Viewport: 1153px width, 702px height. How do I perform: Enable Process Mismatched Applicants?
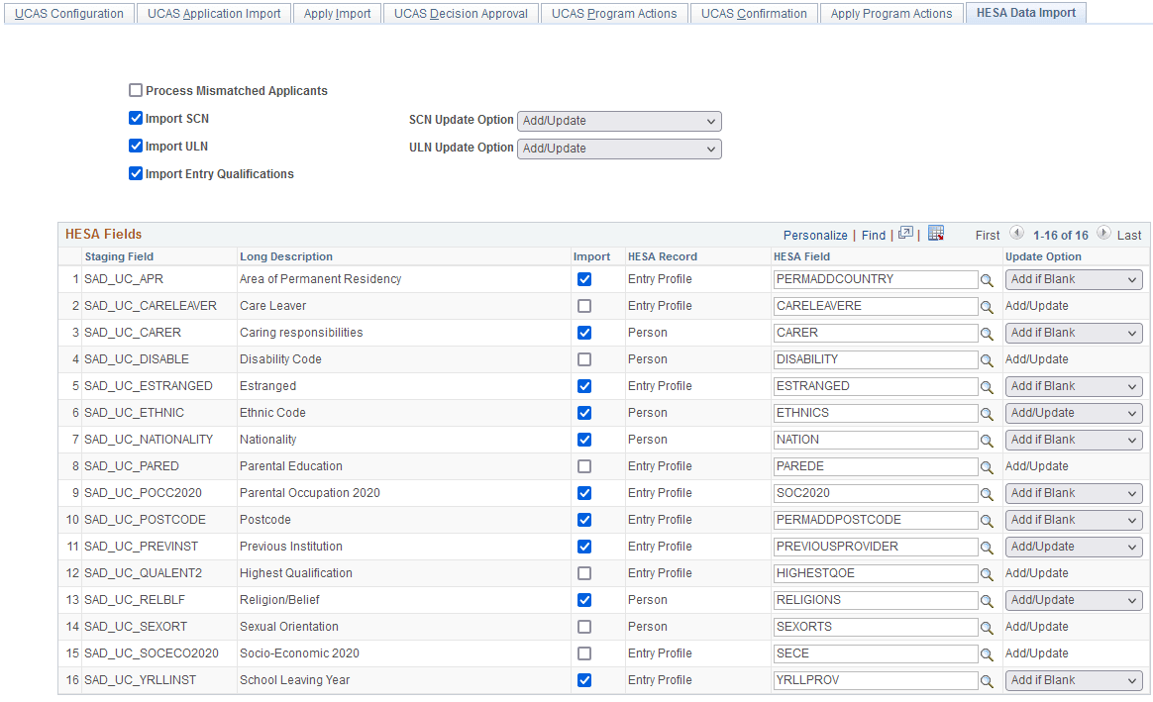136,90
